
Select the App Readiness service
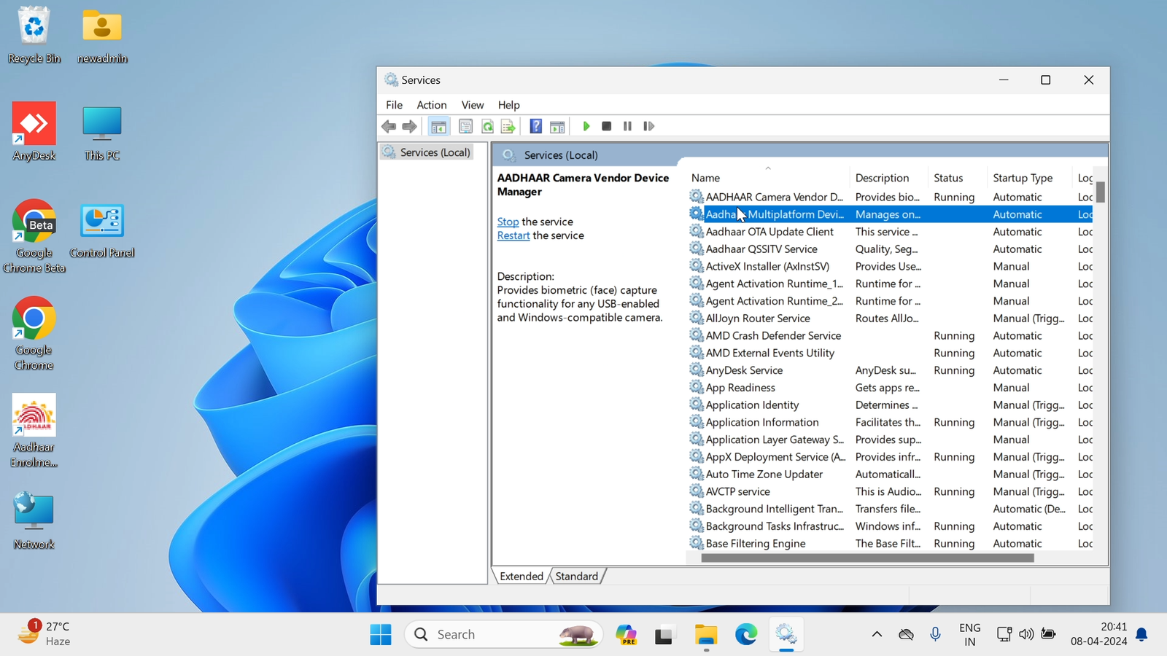(891, 388)
